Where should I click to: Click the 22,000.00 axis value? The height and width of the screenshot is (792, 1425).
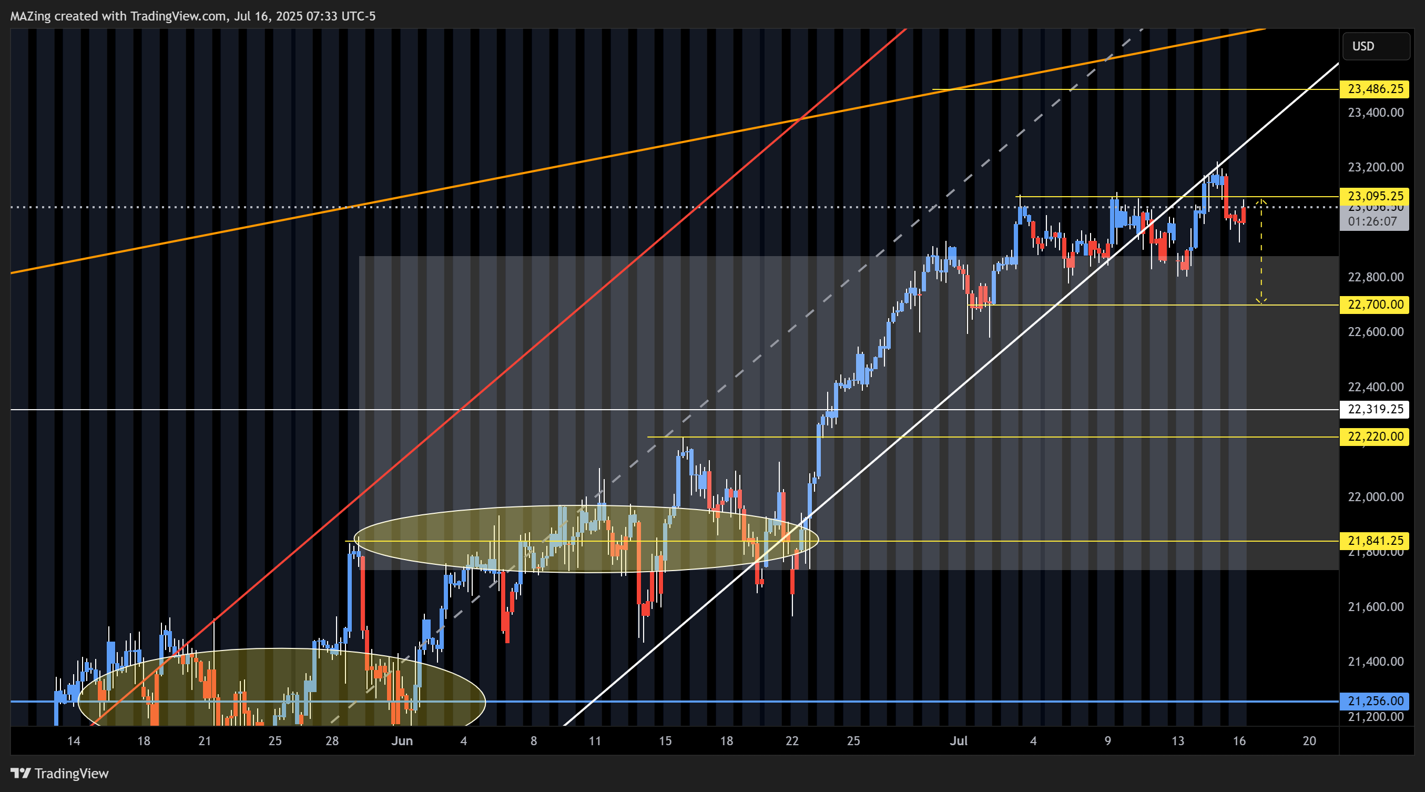click(x=1376, y=496)
